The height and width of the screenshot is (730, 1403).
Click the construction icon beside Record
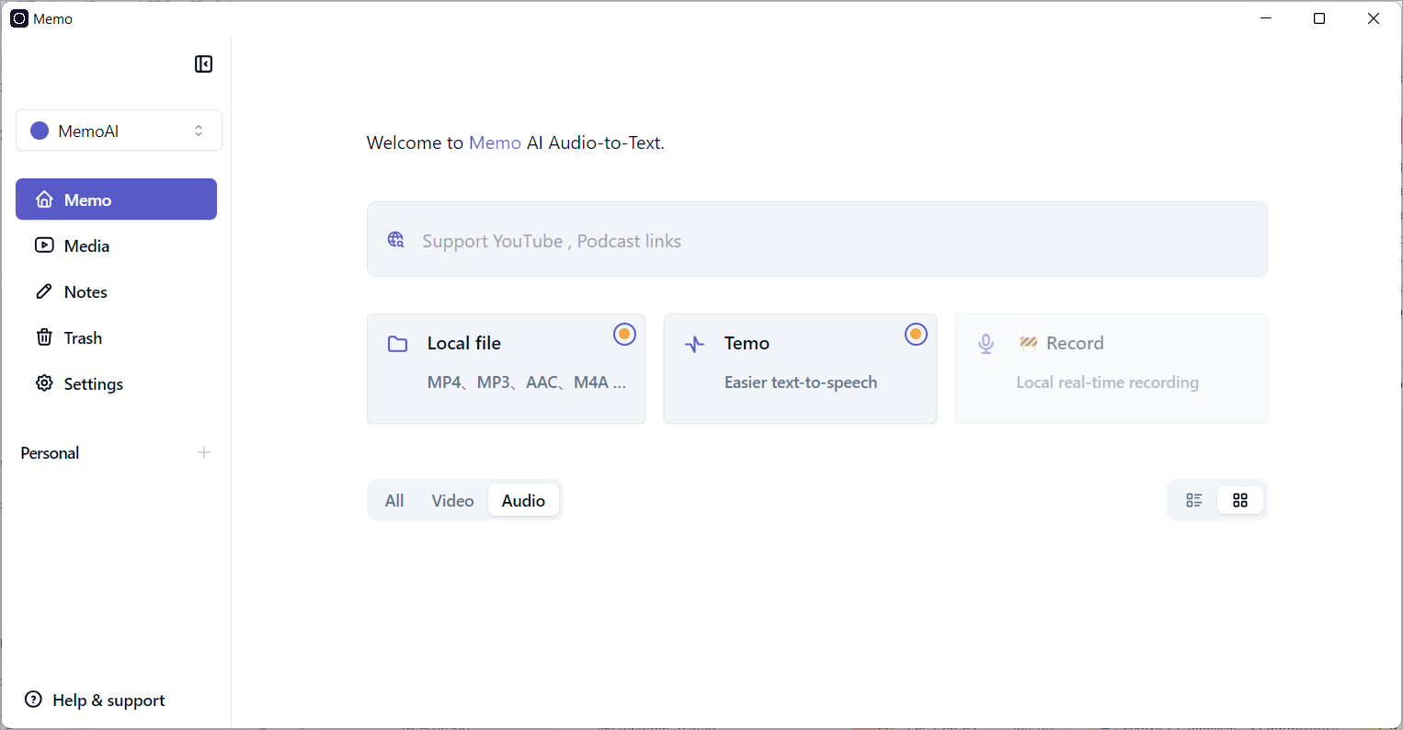(x=1028, y=343)
